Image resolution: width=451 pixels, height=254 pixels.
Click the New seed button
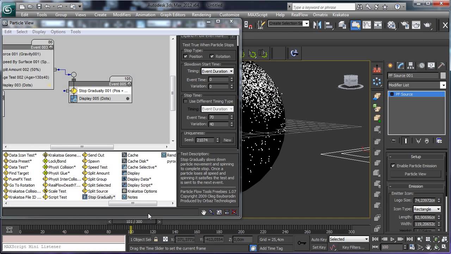pyautogui.click(x=228, y=140)
